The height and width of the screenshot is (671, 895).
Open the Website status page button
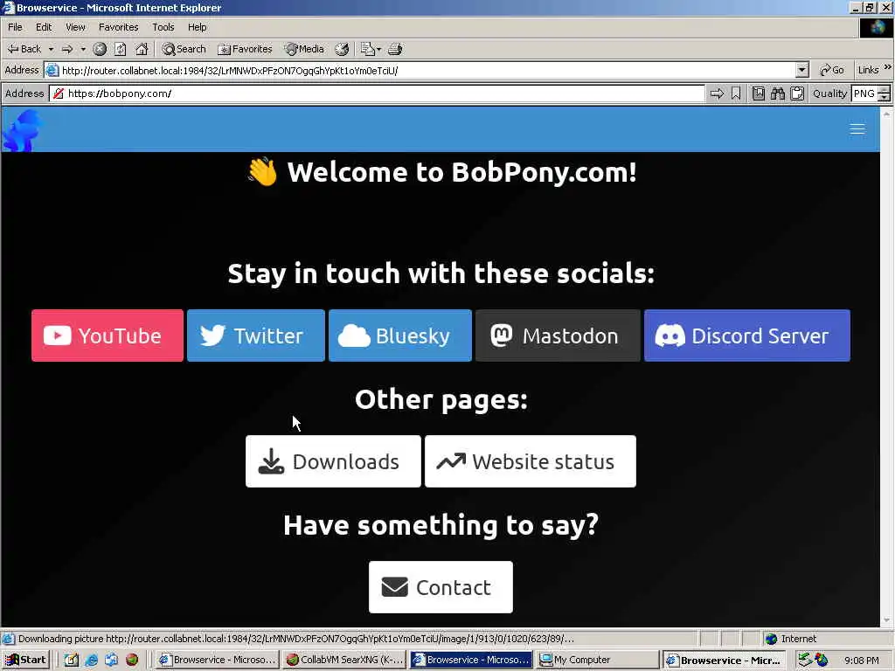coord(531,461)
